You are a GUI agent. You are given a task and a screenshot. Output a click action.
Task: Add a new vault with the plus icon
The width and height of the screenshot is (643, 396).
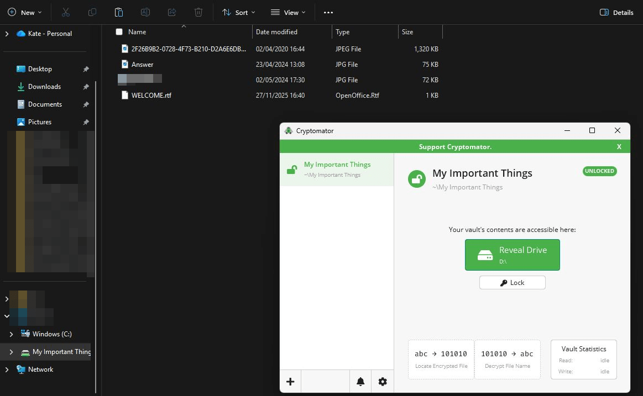(290, 381)
